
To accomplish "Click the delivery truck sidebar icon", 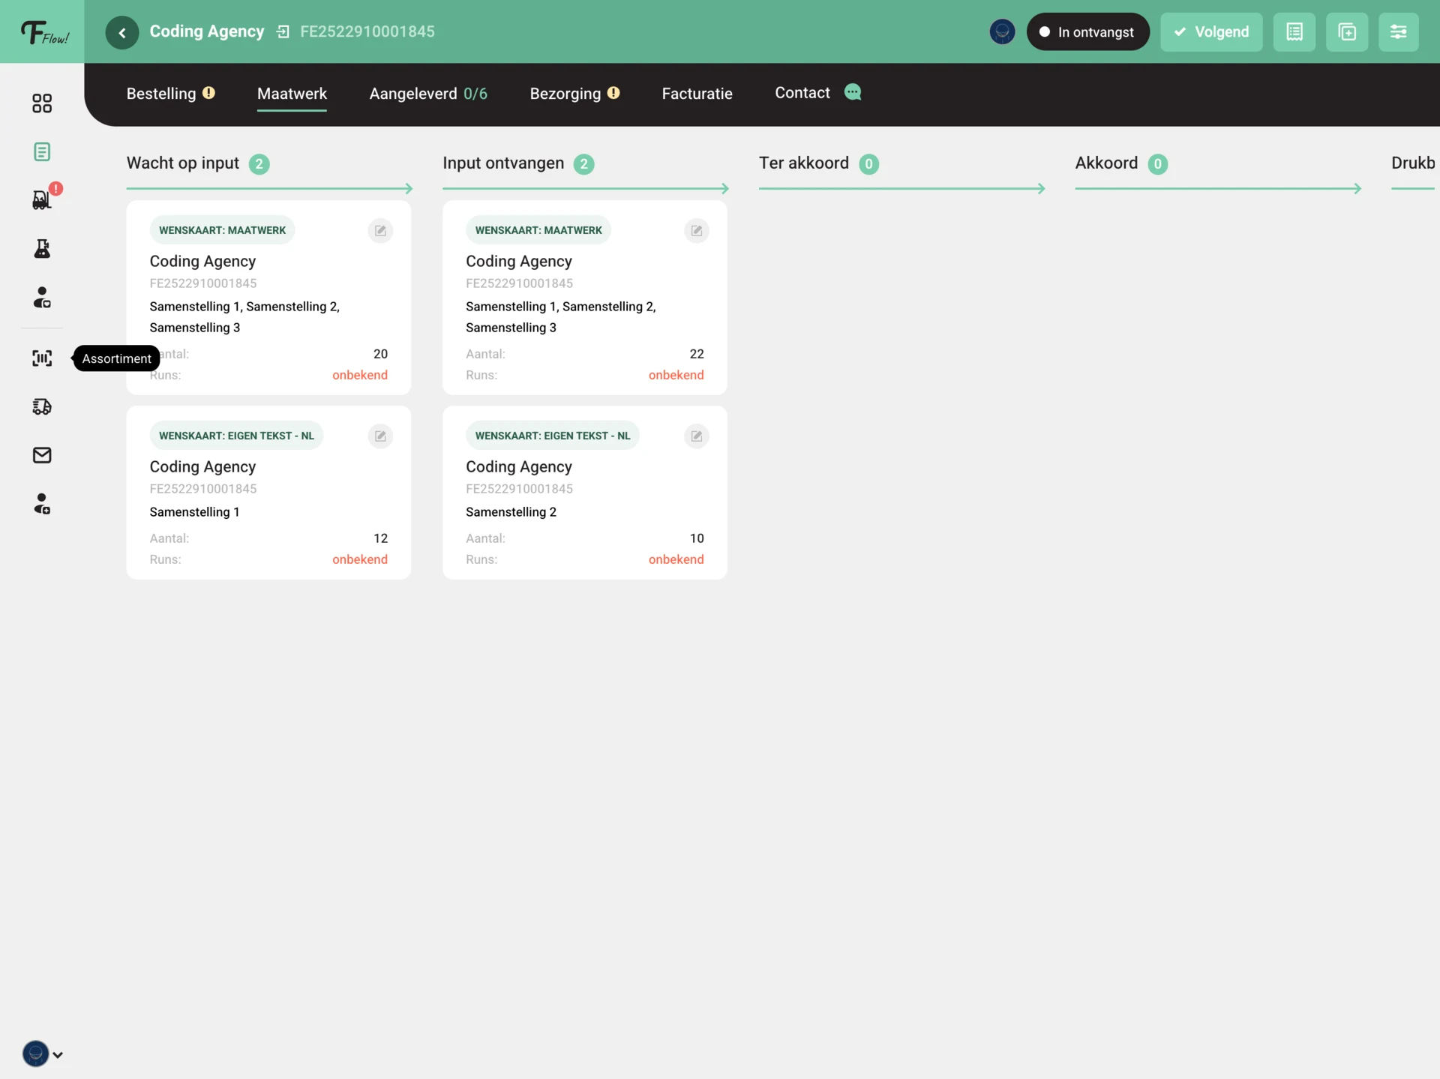I will [x=42, y=406].
